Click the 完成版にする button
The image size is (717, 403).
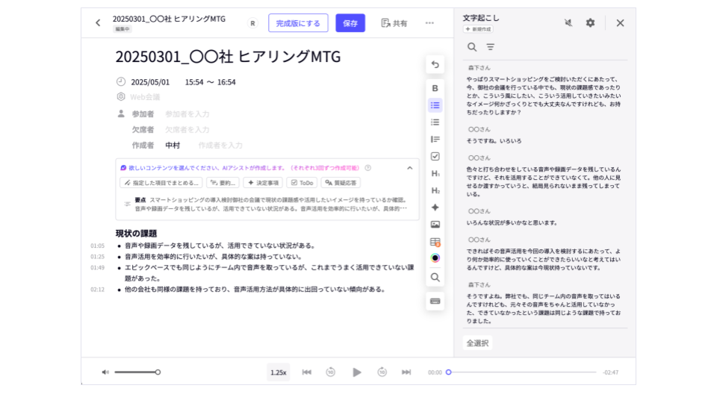tap(298, 23)
